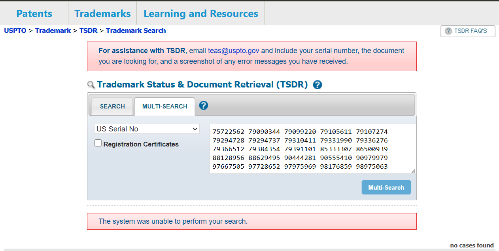Screen dimensions: 499x251
Task: Go to USPTO in the breadcrumb
Action: coord(15,30)
